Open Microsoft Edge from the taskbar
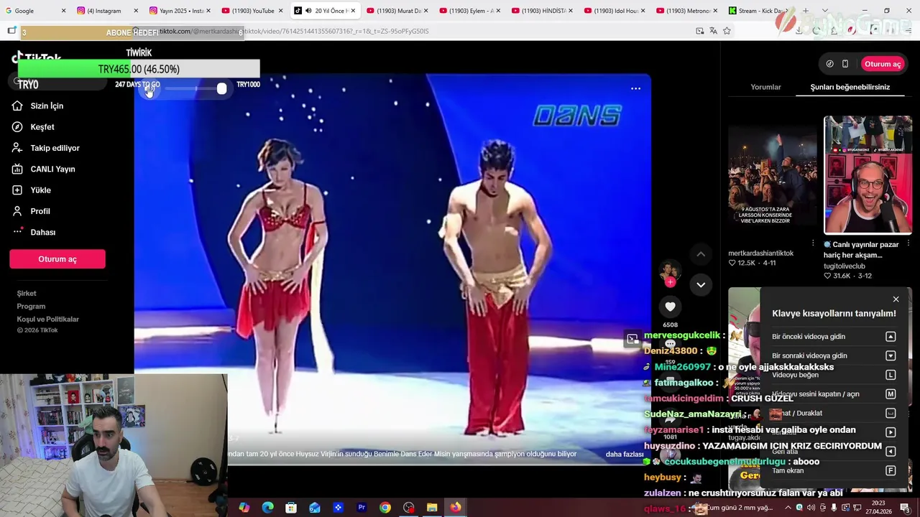This screenshot has width=920, height=517. pos(267,508)
